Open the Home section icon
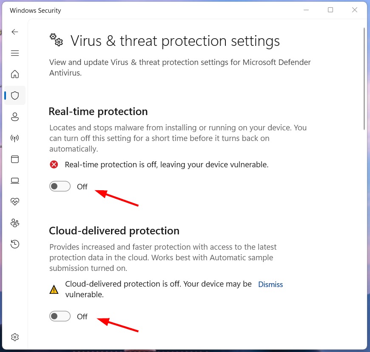This screenshot has height=352, width=370. (x=15, y=74)
